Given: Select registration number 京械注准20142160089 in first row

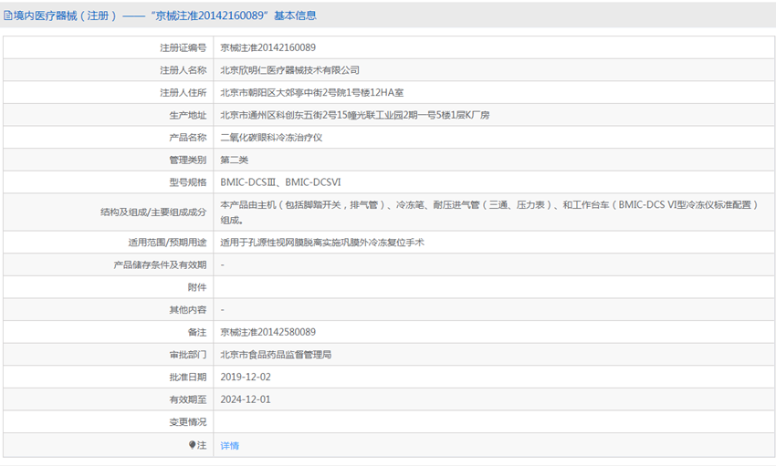Looking at the screenshot, I should pyautogui.click(x=267, y=47).
